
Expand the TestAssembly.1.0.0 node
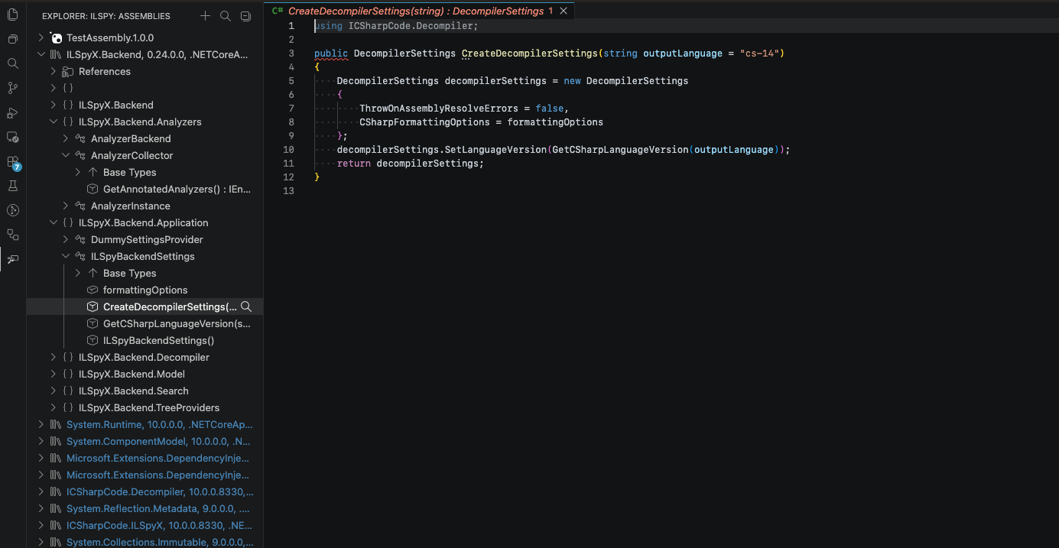[x=41, y=37]
